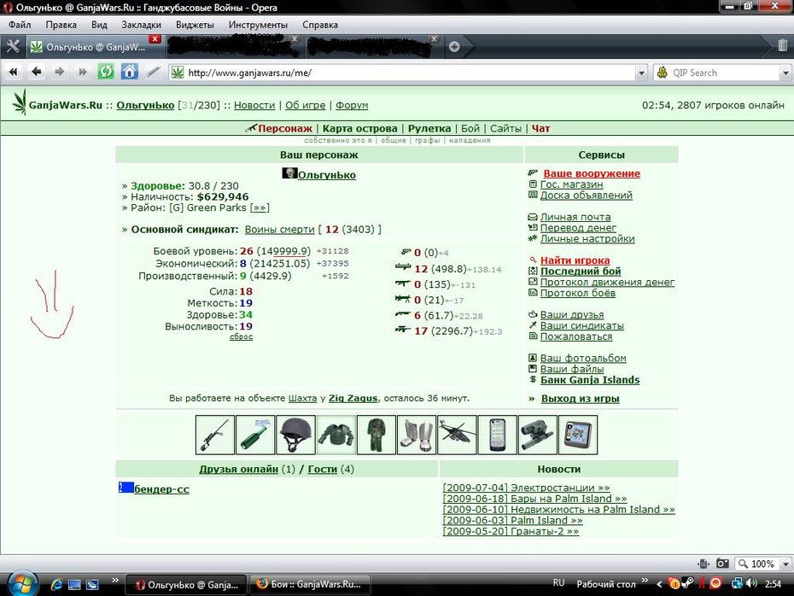Click the Банк Ganja Islands link
The width and height of the screenshot is (794, 596).
pos(590,380)
